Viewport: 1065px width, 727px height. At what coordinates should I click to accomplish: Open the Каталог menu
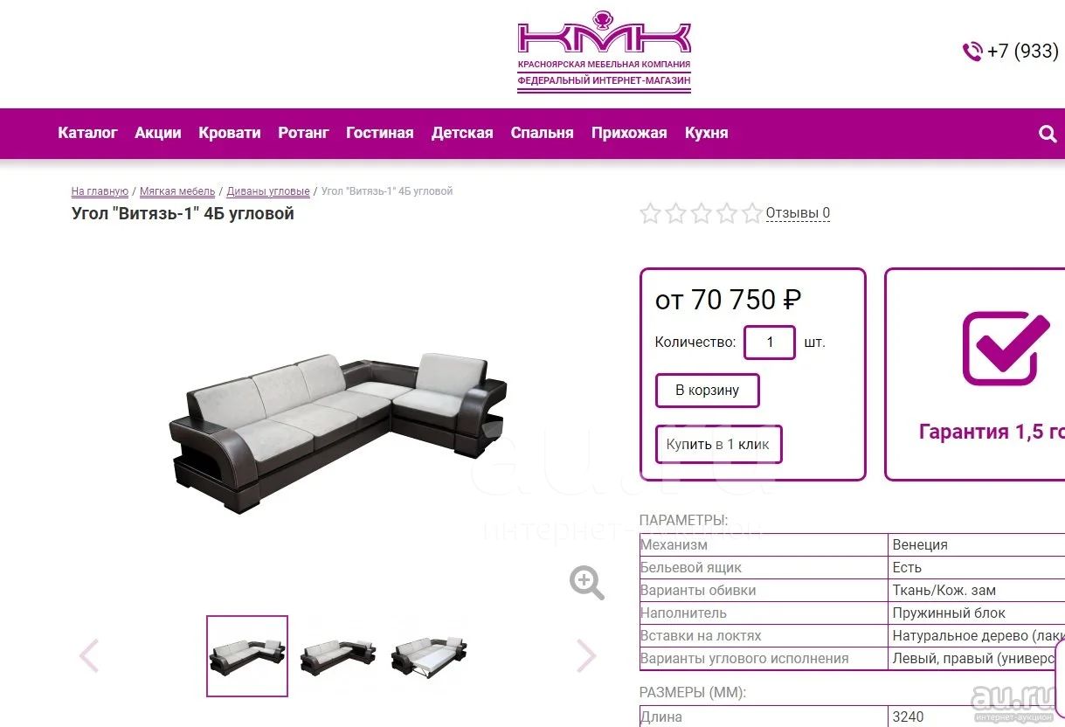(x=87, y=133)
